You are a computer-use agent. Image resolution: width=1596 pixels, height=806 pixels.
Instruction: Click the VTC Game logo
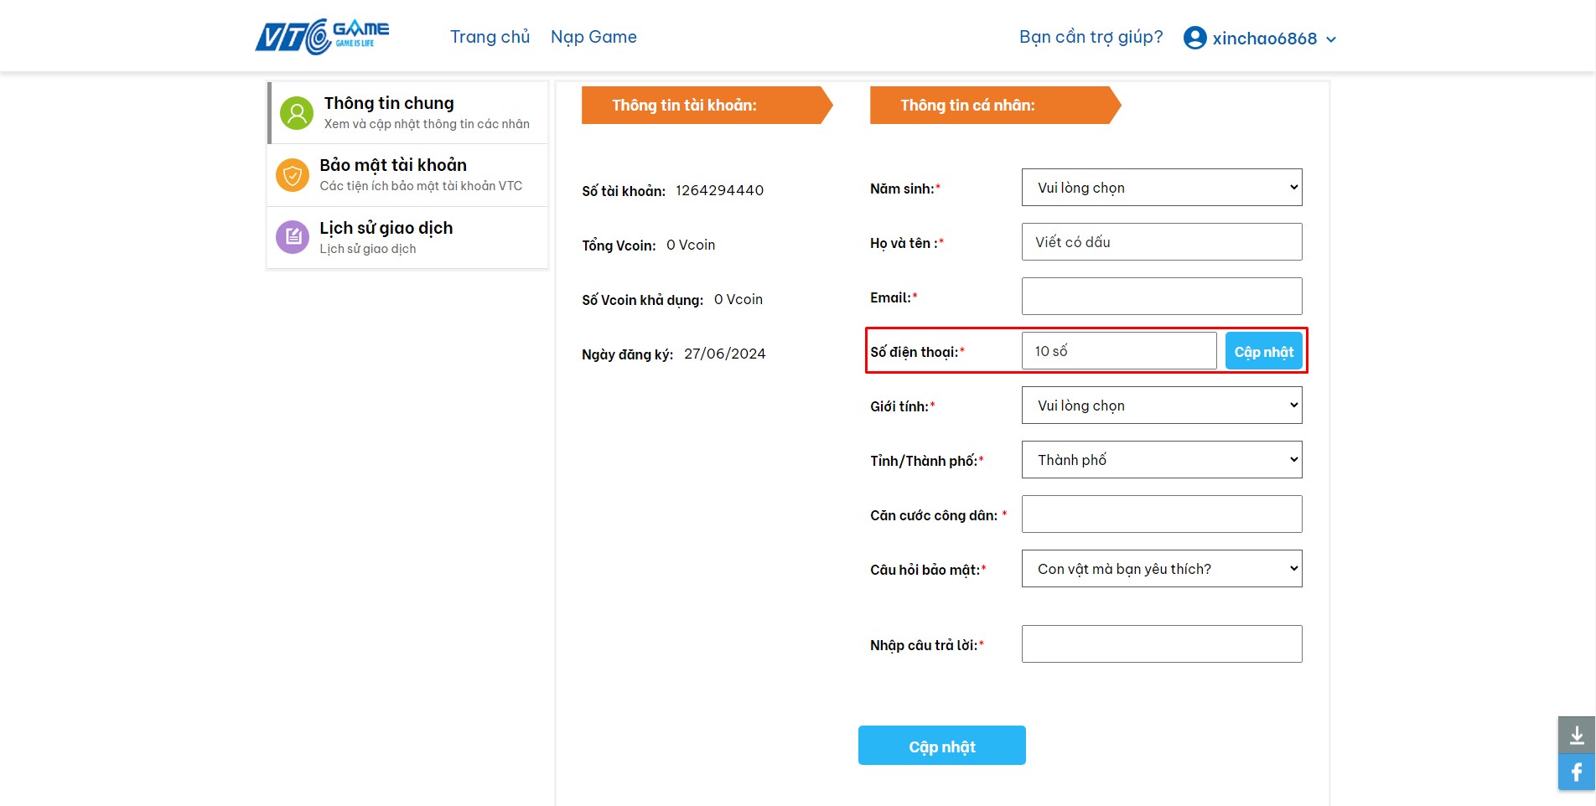coord(322,37)
